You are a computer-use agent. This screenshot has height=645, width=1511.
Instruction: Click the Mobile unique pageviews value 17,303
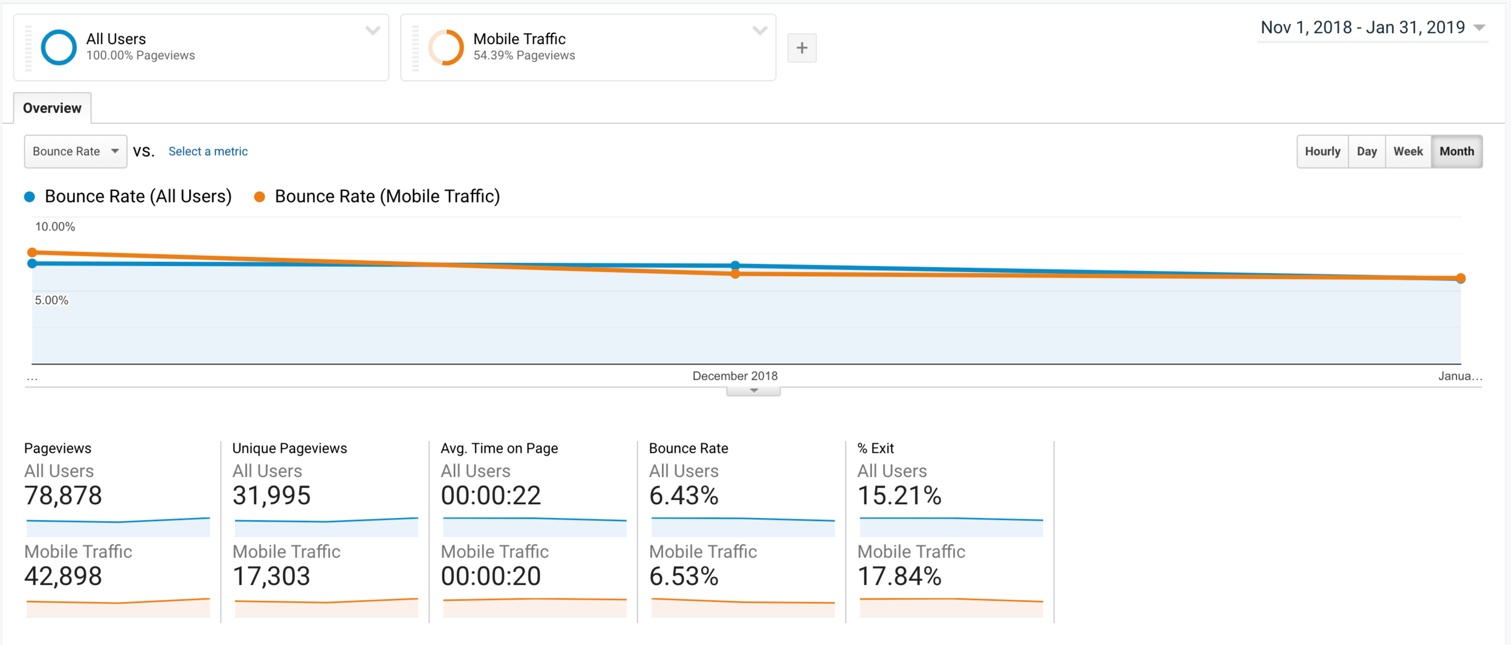pyautogui.click(x=271, y=576)
